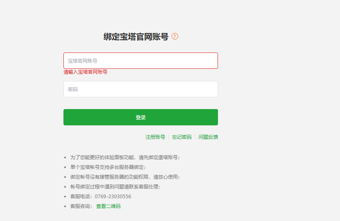The width and height of the screenshot is (340, 221).
Task: Select the 为了您能更好的体验面板功能 note
Action: tap(125, 158)
